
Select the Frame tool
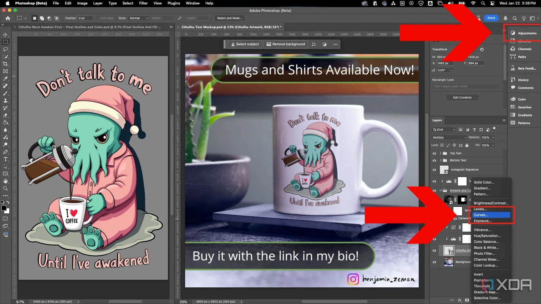tap(5, 71)
